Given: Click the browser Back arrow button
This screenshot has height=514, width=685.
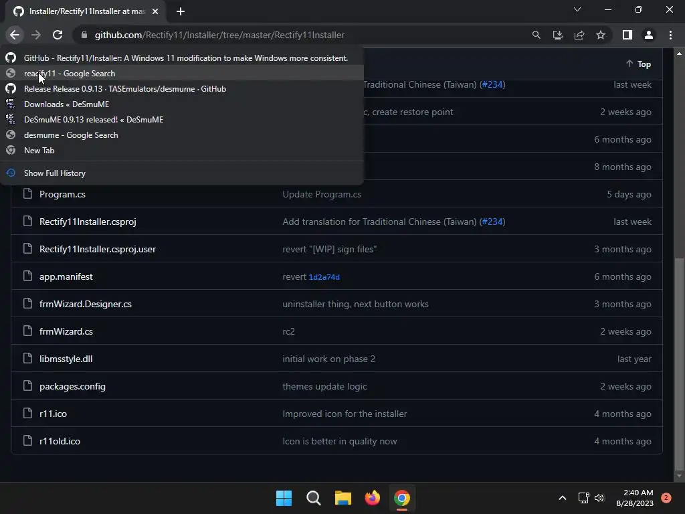Looking at the screenshot, I should [x=15, y=35].
